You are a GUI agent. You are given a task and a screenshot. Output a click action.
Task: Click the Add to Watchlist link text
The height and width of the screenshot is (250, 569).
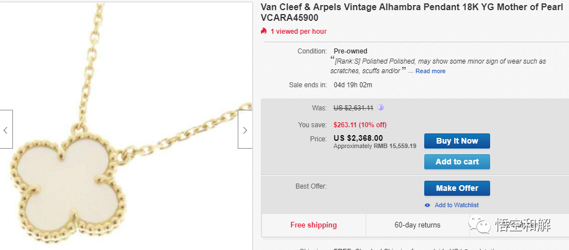coord(456,205)
